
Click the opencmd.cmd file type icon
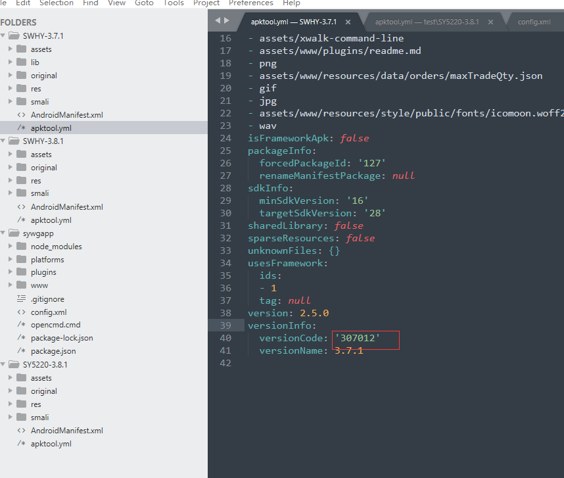click(x=22, y=324)
